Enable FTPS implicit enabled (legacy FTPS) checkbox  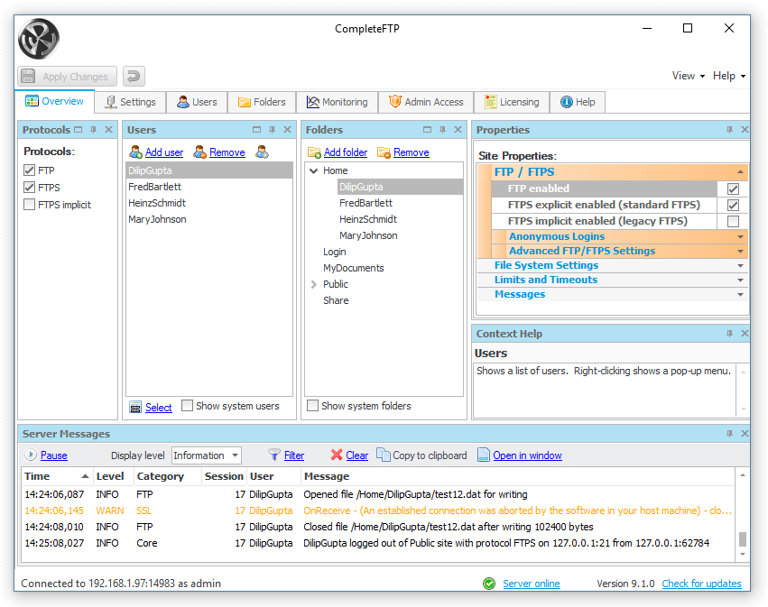point(733,221)
